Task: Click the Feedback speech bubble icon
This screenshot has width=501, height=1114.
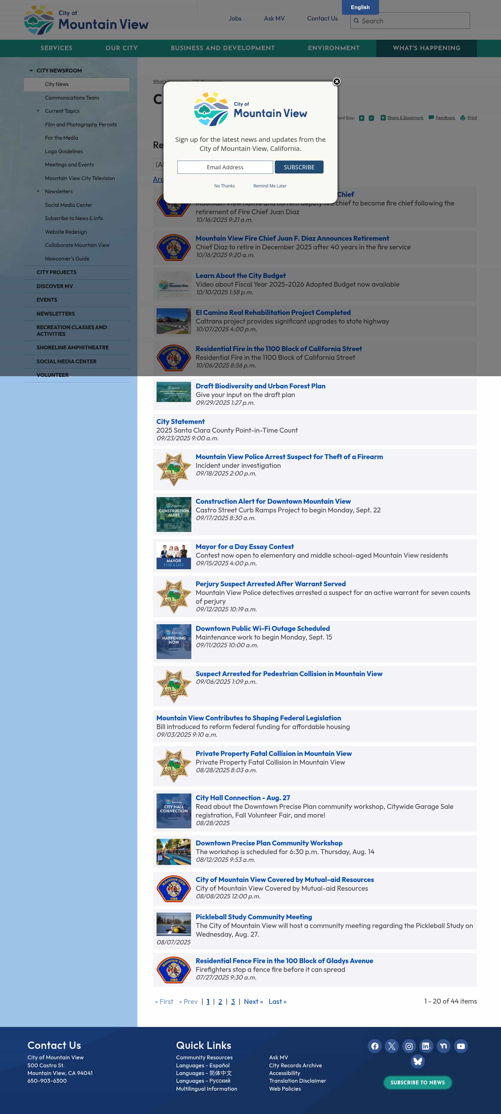Action: tap(431, 118)
